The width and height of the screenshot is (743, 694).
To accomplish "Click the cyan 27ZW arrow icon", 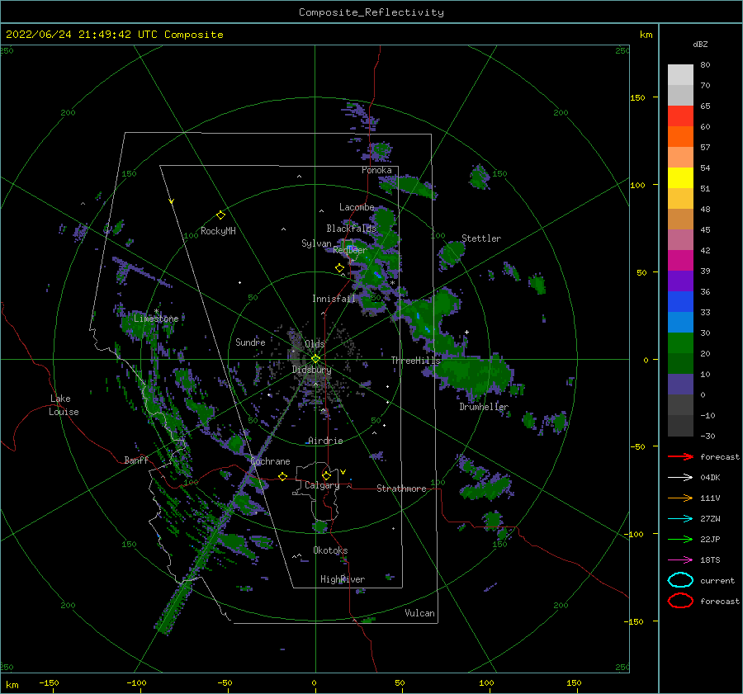I will coord(680,519).
